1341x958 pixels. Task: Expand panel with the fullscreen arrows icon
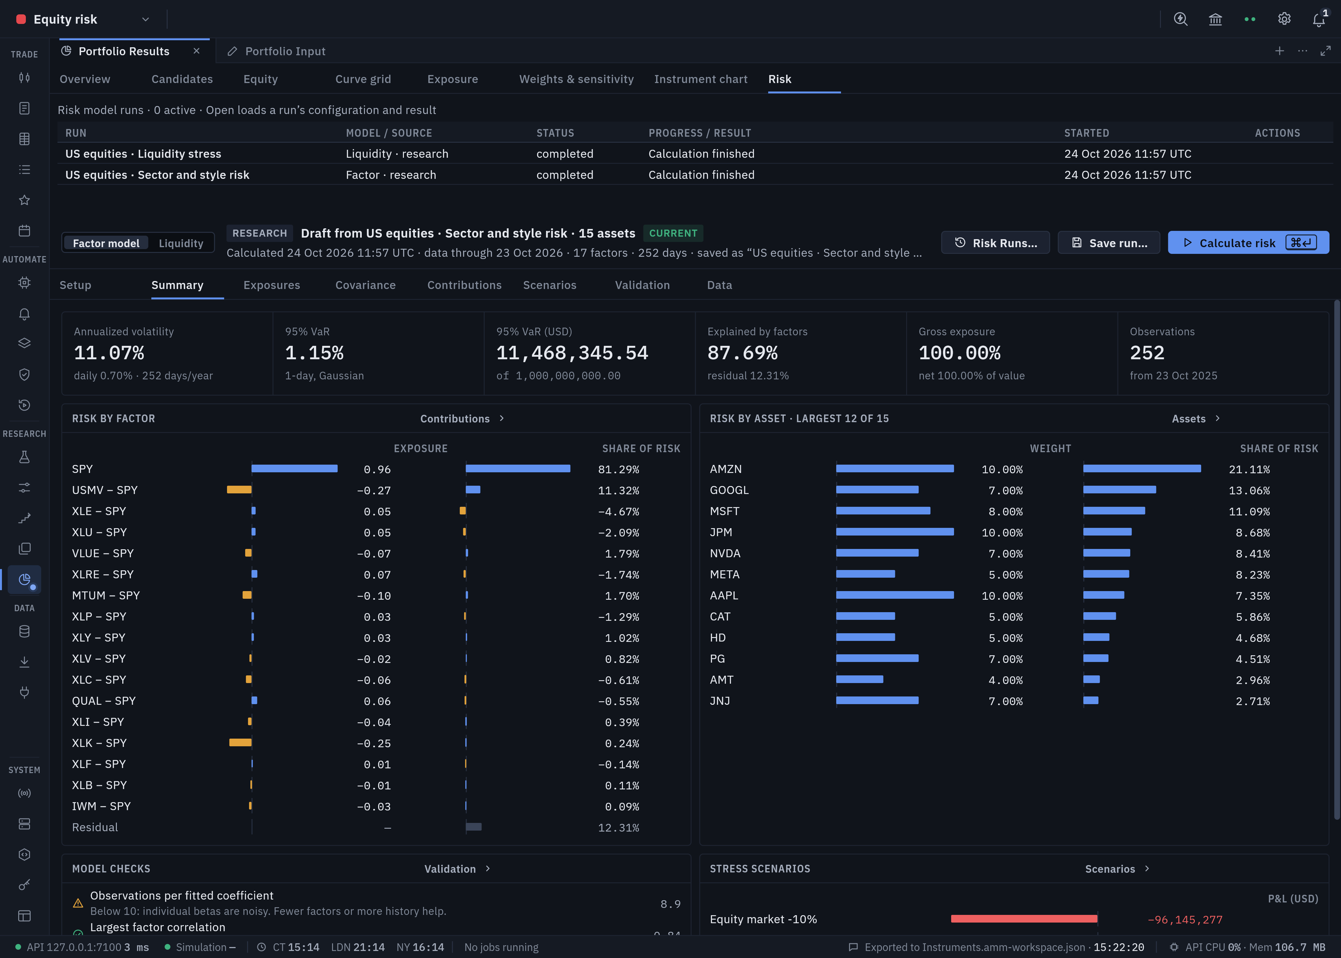(x=1326, y=51)
